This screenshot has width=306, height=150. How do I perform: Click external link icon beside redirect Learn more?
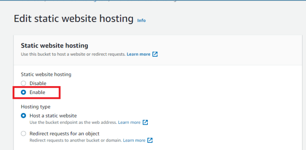coord(150,140)
